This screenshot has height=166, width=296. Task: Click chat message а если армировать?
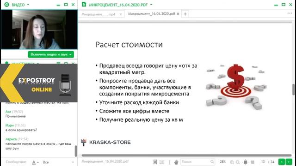point(21,130)
